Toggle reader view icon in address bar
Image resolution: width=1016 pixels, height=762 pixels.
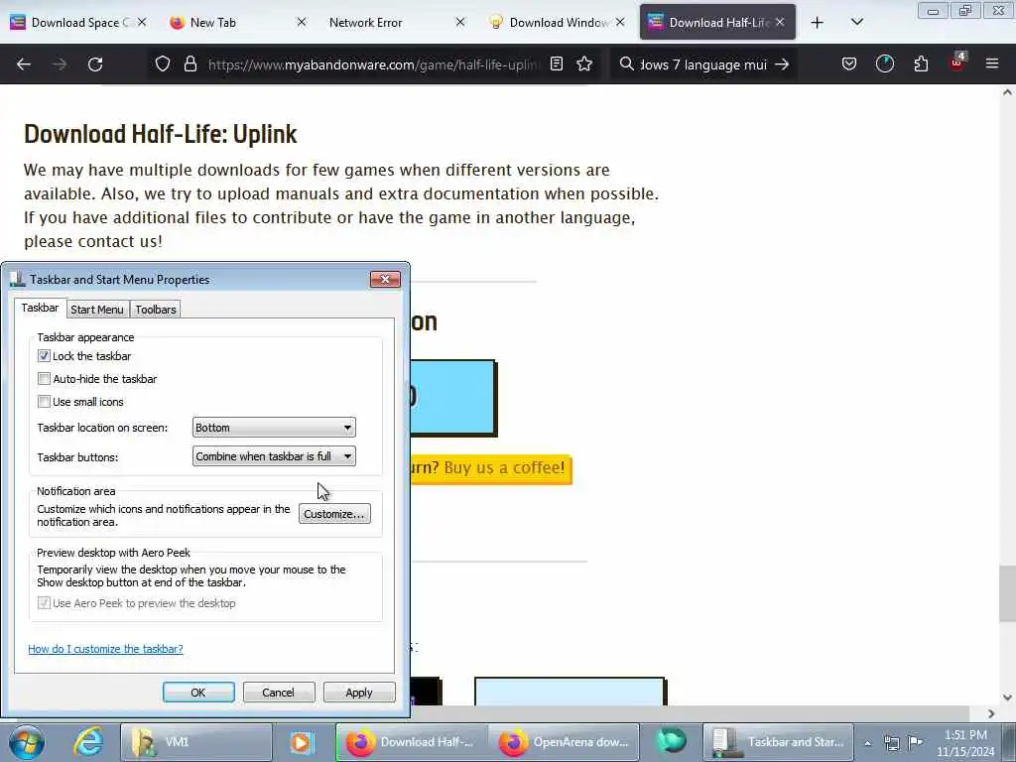556,63
